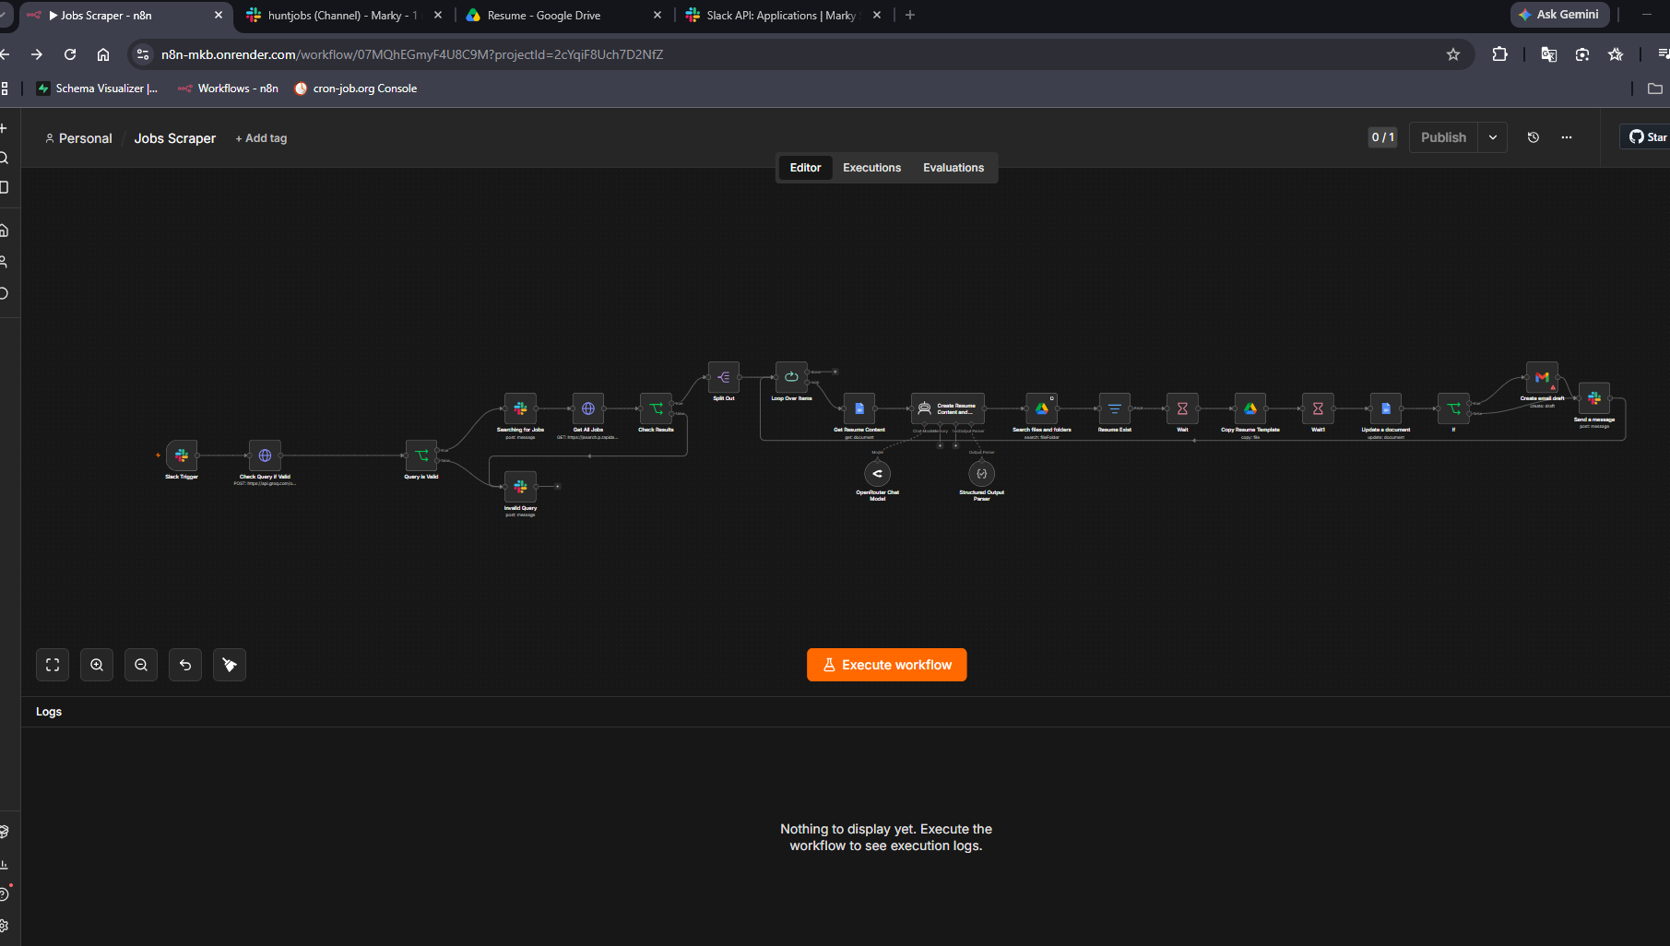
Task: Open the Copy Resume Template node
Action: coord(1250,408)
